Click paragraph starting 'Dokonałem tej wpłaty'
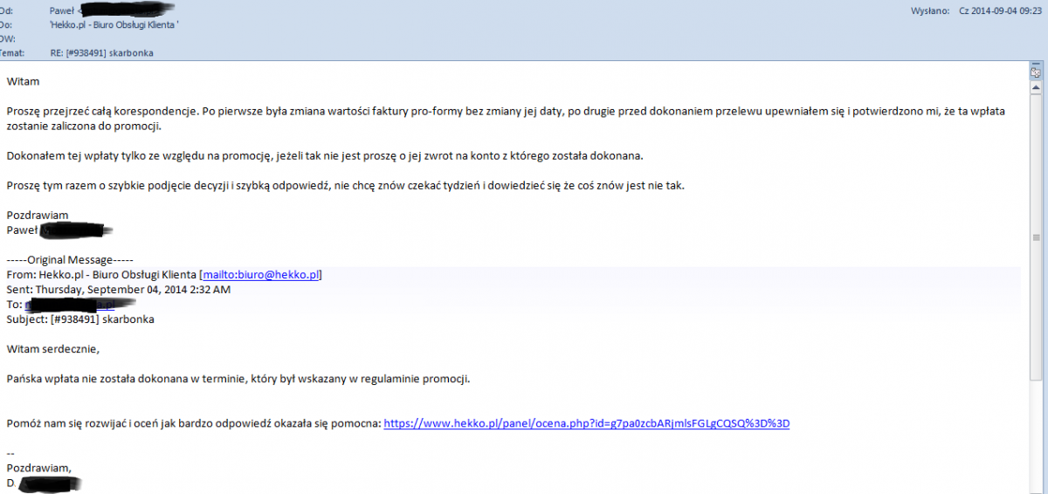Screen dimensions: 1048x494 tap(325, 155)
